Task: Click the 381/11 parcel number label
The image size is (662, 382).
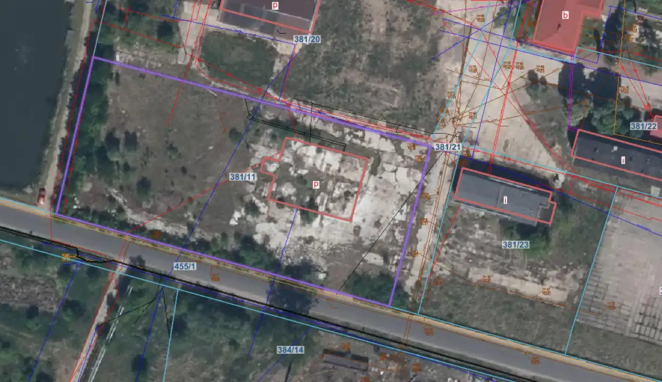Action: coord(243,177)
